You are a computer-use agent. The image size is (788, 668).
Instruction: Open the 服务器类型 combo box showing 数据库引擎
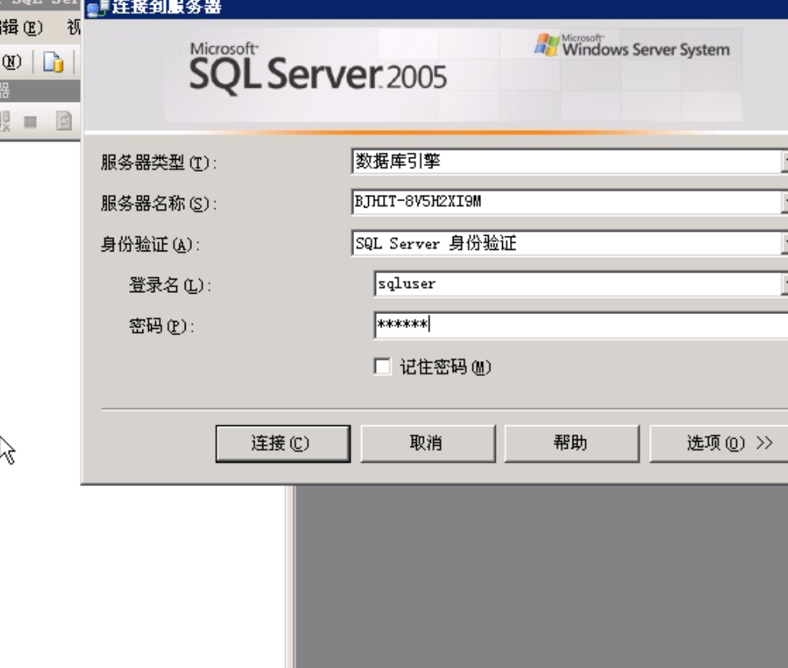point(569,161)
